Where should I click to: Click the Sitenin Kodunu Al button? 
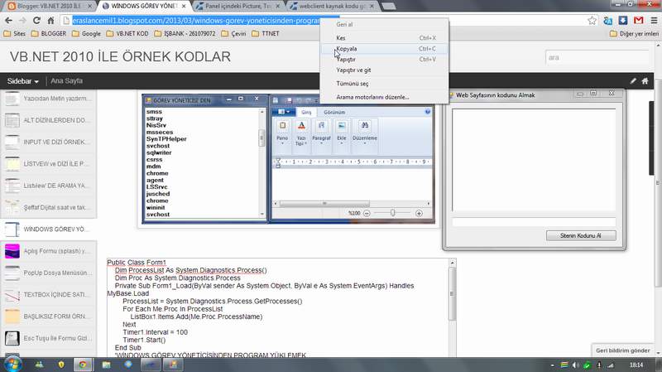click(x=581, y=235)
